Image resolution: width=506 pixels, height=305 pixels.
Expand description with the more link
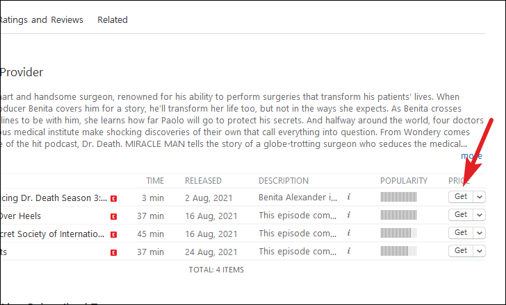pyautogui.click(x=471, y=156)
